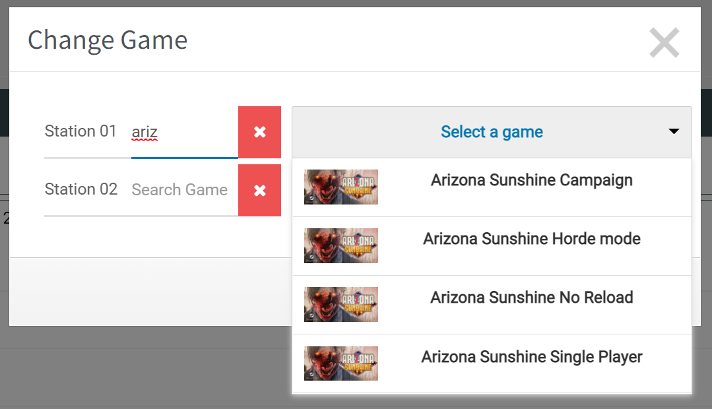Image resolution: width=712 pixels, height=409 pixels.
Task: Click the Change Game dialog title
Action: (108, 40)
